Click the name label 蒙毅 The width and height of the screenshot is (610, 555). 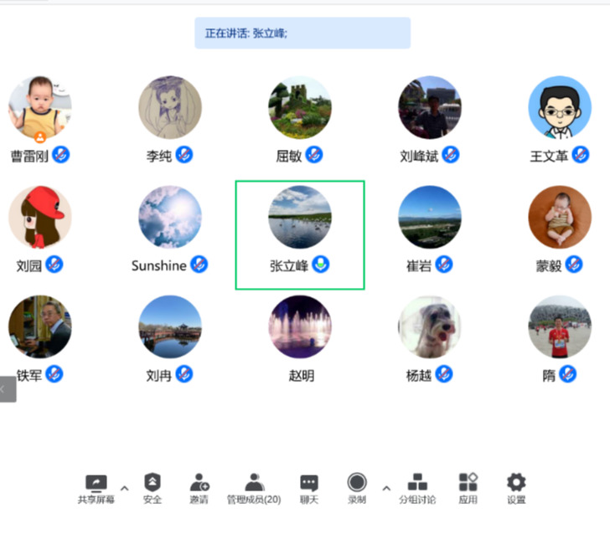(x=549, y=266)
